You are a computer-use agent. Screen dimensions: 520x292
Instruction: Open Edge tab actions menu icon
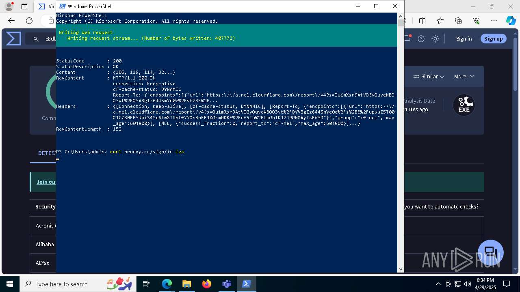tap(24, 6)
